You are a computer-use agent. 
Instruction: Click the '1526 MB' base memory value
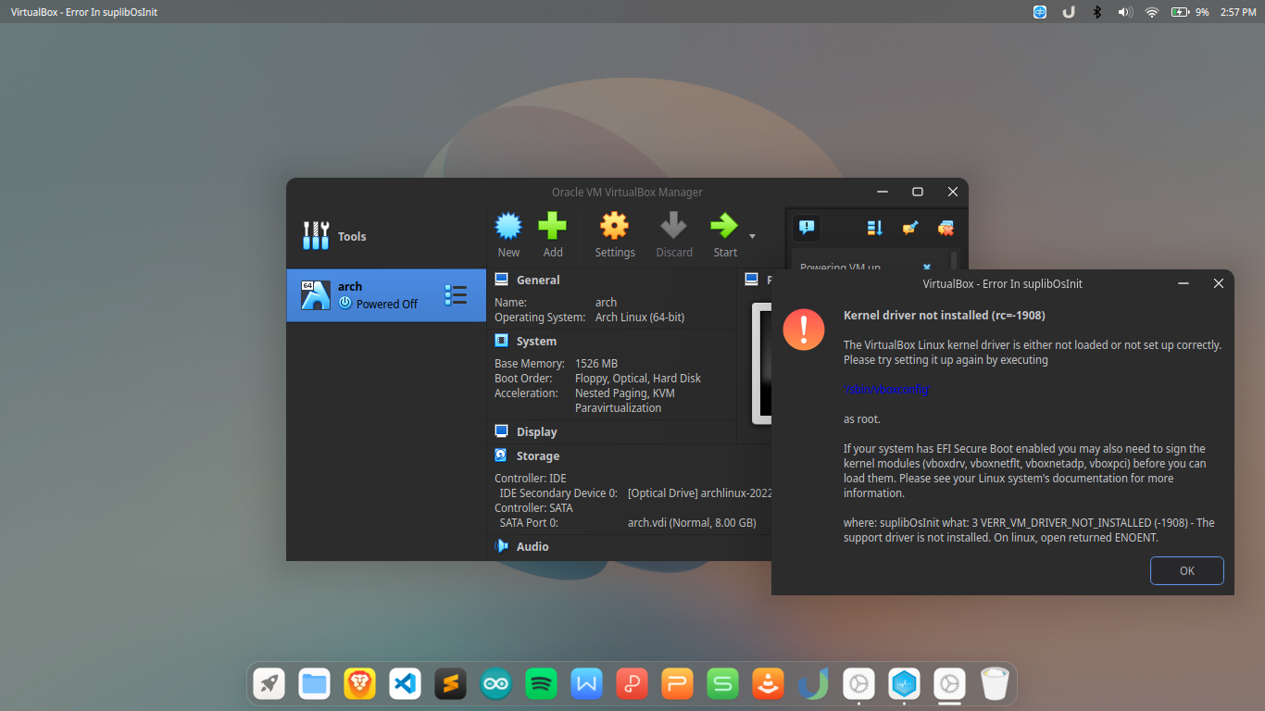596,364
